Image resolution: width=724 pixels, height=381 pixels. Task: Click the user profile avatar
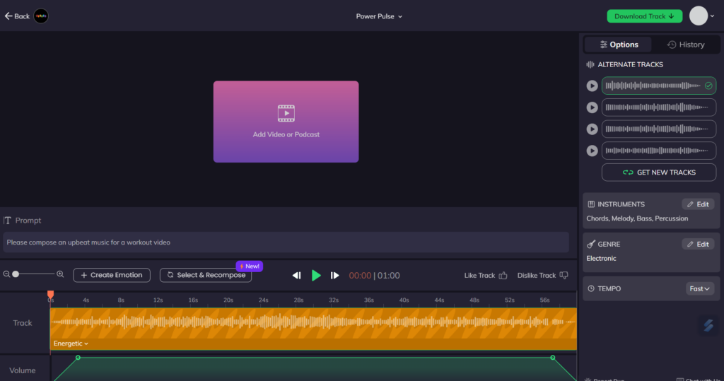coord(699,16)
